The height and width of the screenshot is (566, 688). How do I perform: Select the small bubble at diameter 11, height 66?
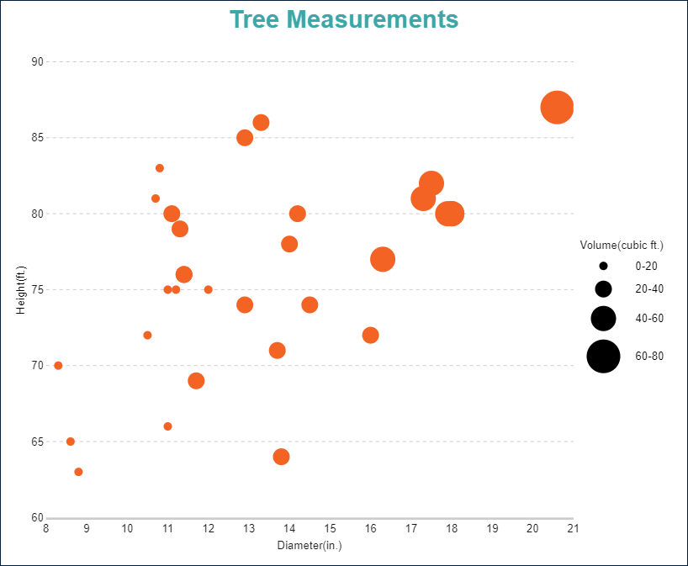point(167,426)
